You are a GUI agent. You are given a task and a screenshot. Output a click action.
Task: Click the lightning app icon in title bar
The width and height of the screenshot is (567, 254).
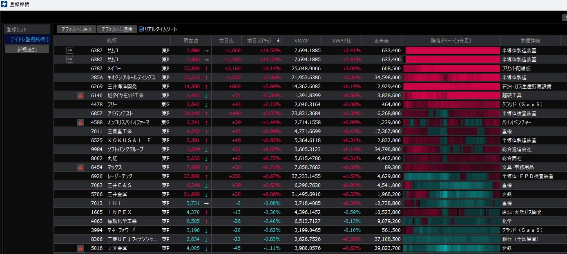pos(4,4)
